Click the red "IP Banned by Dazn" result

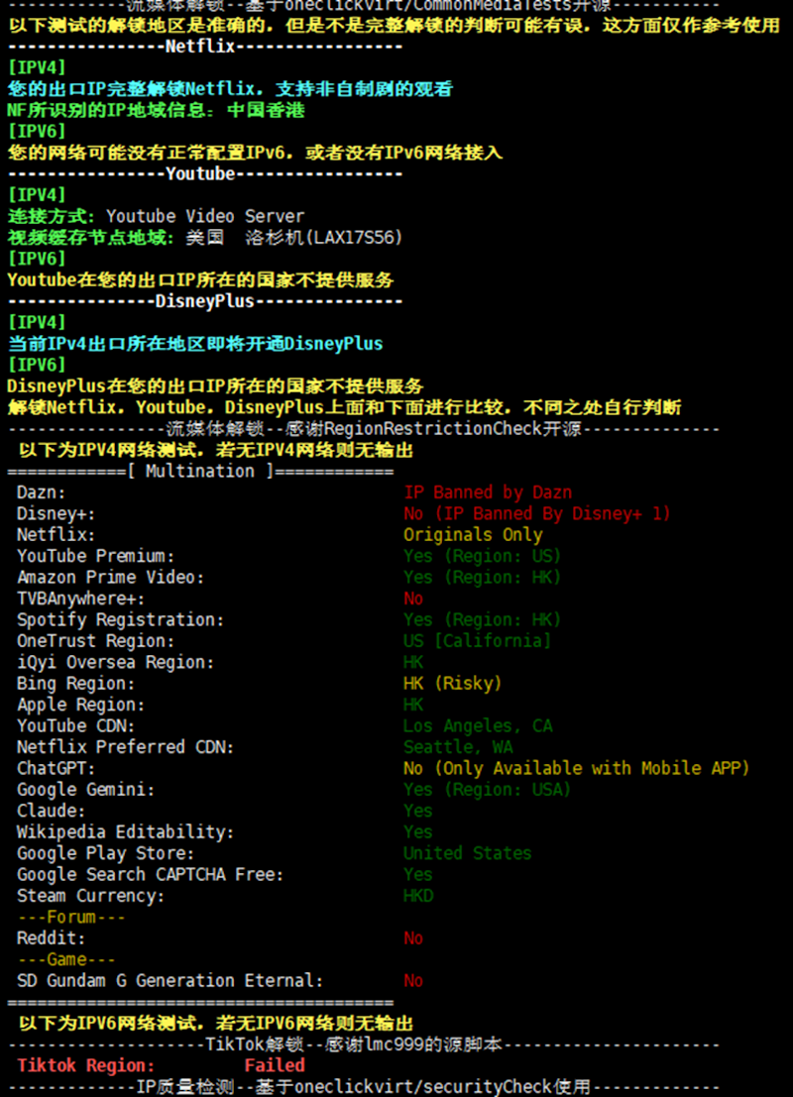click(x=487, y=493)
